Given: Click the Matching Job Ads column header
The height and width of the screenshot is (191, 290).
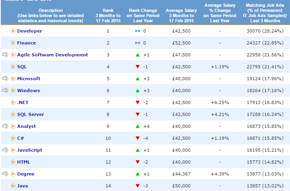Looking at the screenshot, I should pyautogui.click(x=264, y=13).
